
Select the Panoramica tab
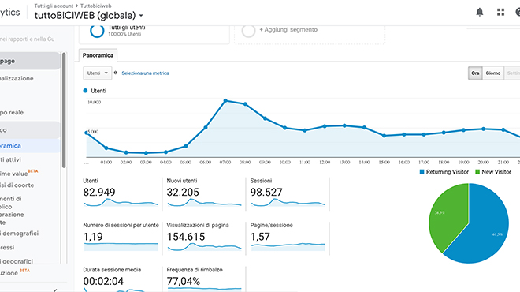pos(98,55)
